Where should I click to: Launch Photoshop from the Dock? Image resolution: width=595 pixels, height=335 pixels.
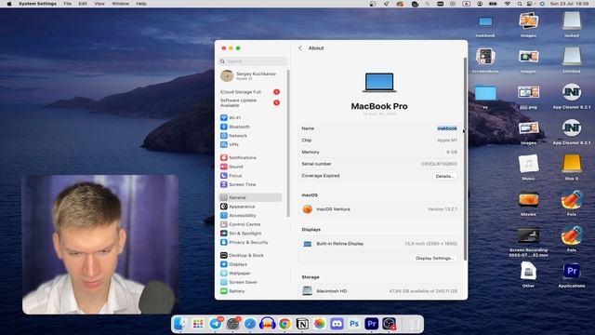point(354,324)
